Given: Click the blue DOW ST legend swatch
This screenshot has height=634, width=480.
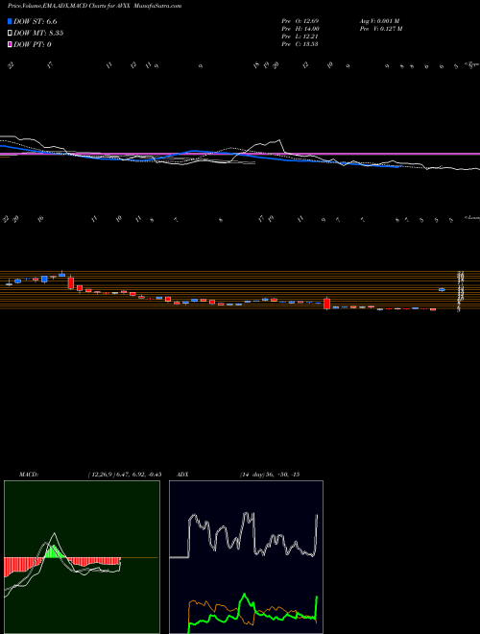Looking at the screenshot, I should [11, 21].
